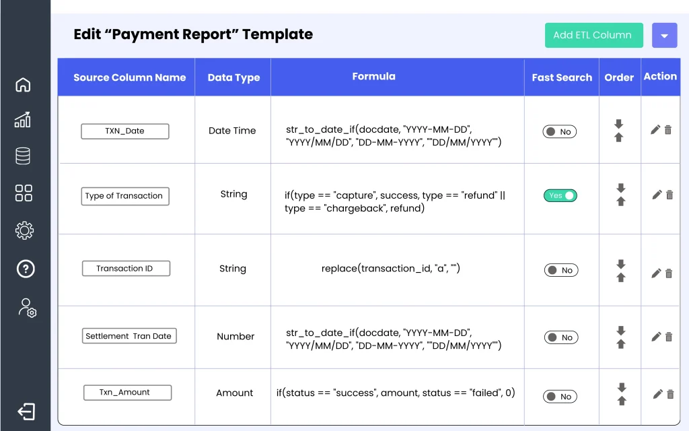Move Type of Transaction row up
The image size is (689, 431).
click(620, 201)
